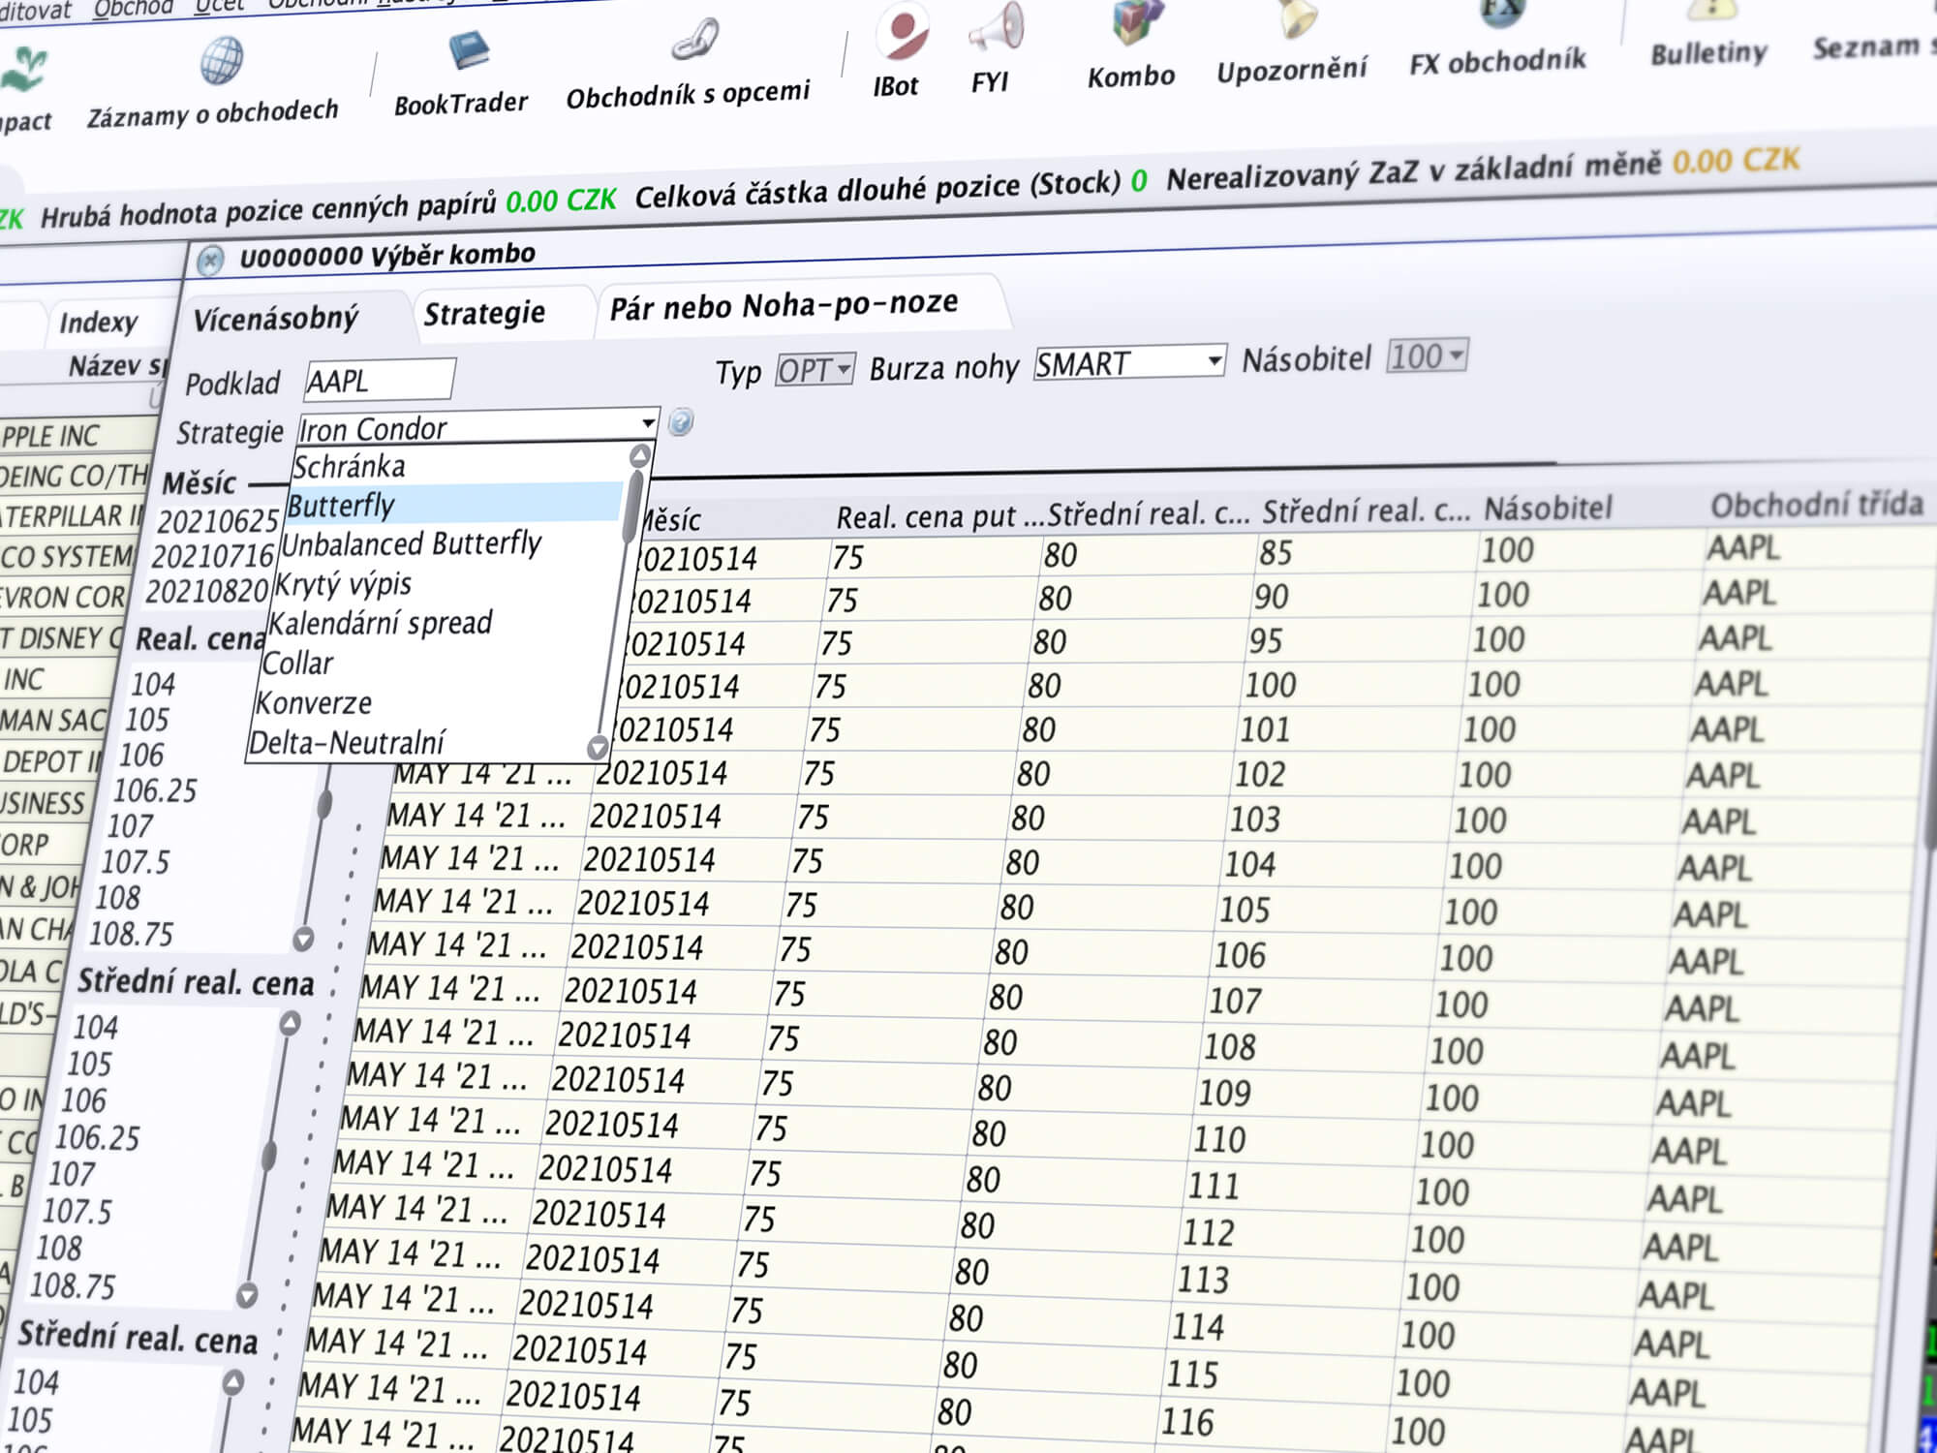The width and height of the screenshot is (1937, 1453).
Task: Switch to Pár nebo Noha-po-noze tab
Action: click(784, 305)
